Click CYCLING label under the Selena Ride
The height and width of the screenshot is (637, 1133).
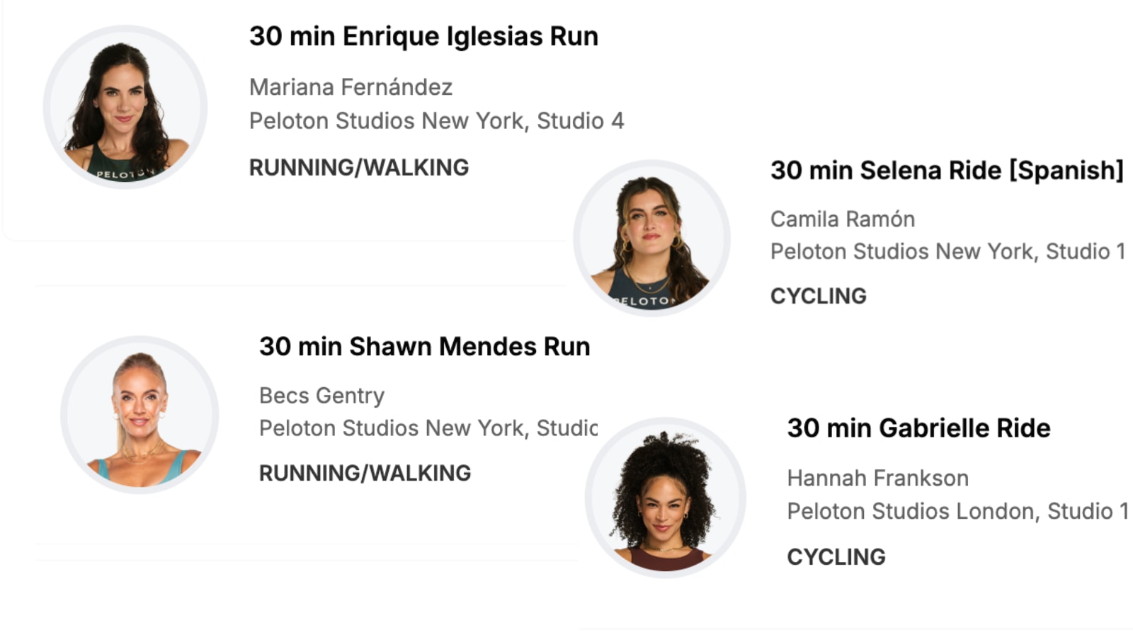coord(818,296)
